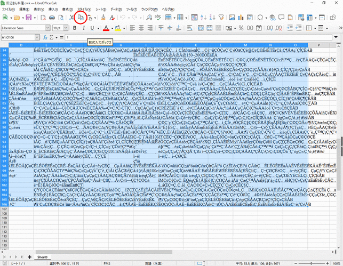The height and width of the screenshot is (266, 343).
Task: Open the font color dropdown arrow
Action: coord(112,28)
